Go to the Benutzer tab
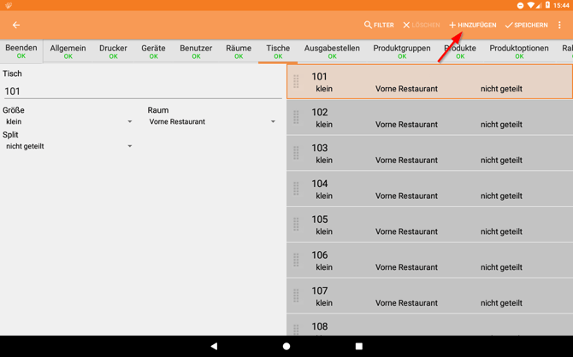This screenshot has height=357, width=573. [196, 51]
